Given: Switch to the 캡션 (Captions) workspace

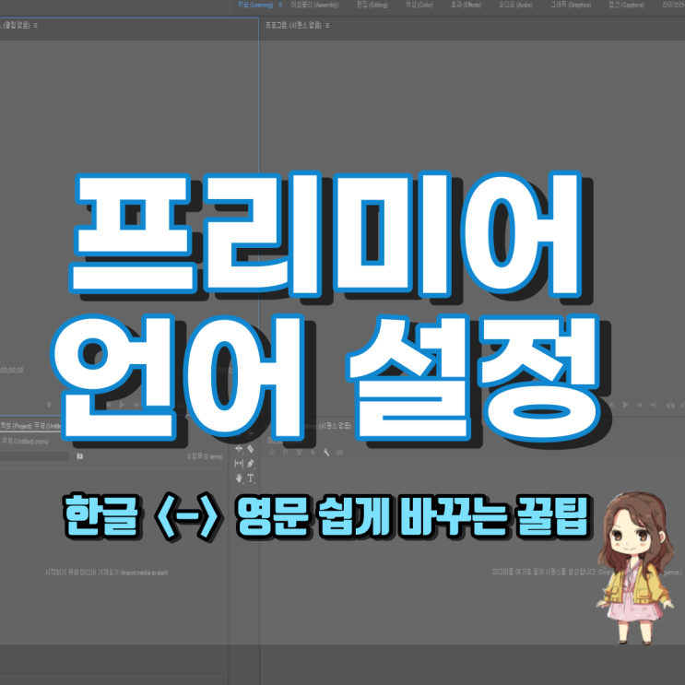Looking at the screenshot, I should (x=627, y=5).
